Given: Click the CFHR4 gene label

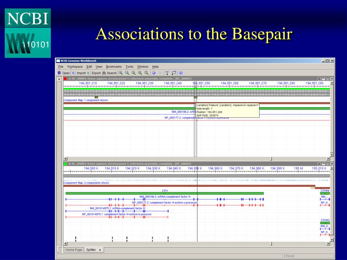Looking at the screenshot, I should (x=325, y=191).
